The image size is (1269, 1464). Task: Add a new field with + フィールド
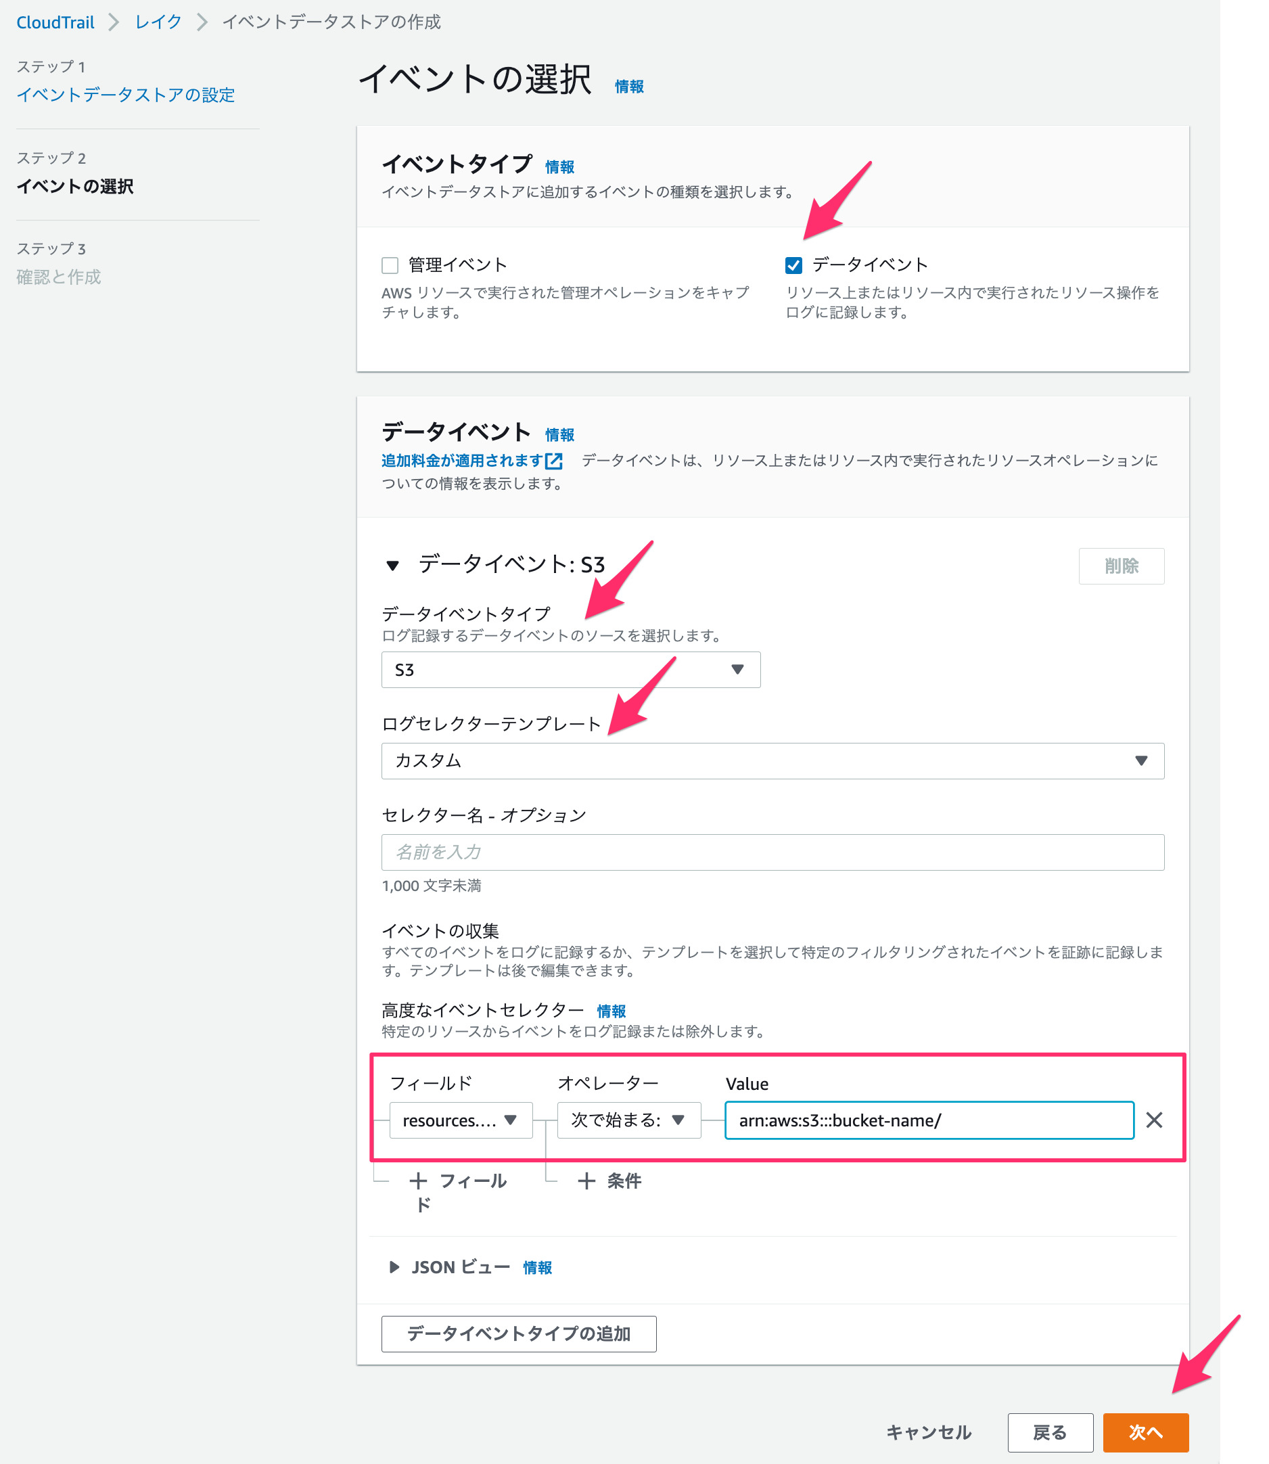pyautogui.click(x=459, y=1181)
